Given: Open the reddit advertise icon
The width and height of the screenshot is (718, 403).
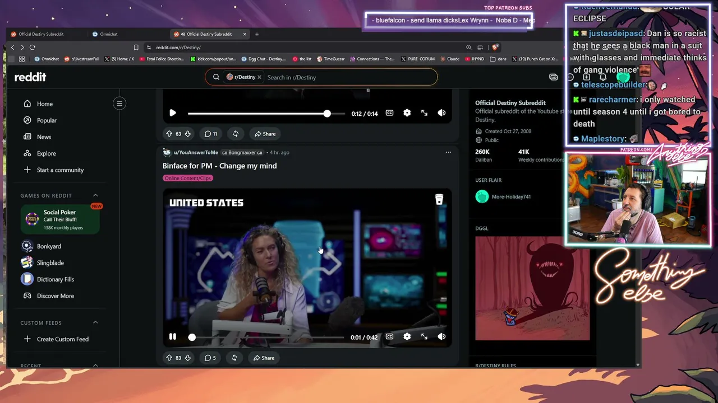Looking at the screenshot, I should point(554,77).
